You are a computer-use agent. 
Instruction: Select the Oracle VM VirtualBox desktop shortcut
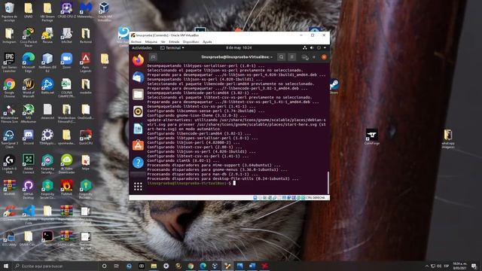(105, 12)
